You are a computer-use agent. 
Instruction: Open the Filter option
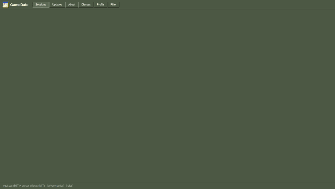coord(114,5)
